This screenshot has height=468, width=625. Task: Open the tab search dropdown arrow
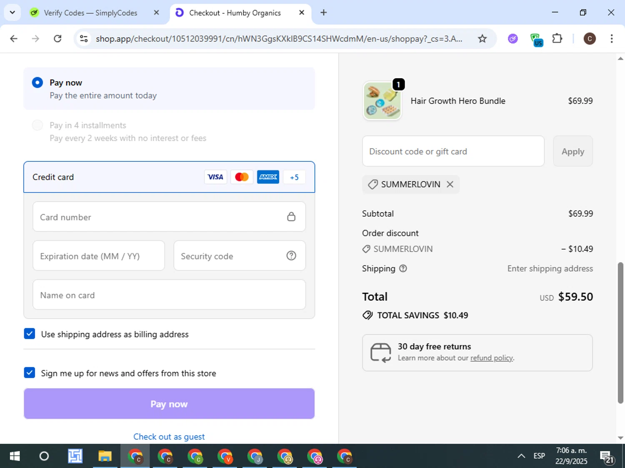coord(12,12)
